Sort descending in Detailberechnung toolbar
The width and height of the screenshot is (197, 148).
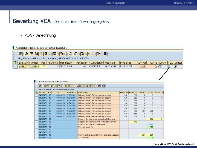pyautogui.click(x=48, y=86)
